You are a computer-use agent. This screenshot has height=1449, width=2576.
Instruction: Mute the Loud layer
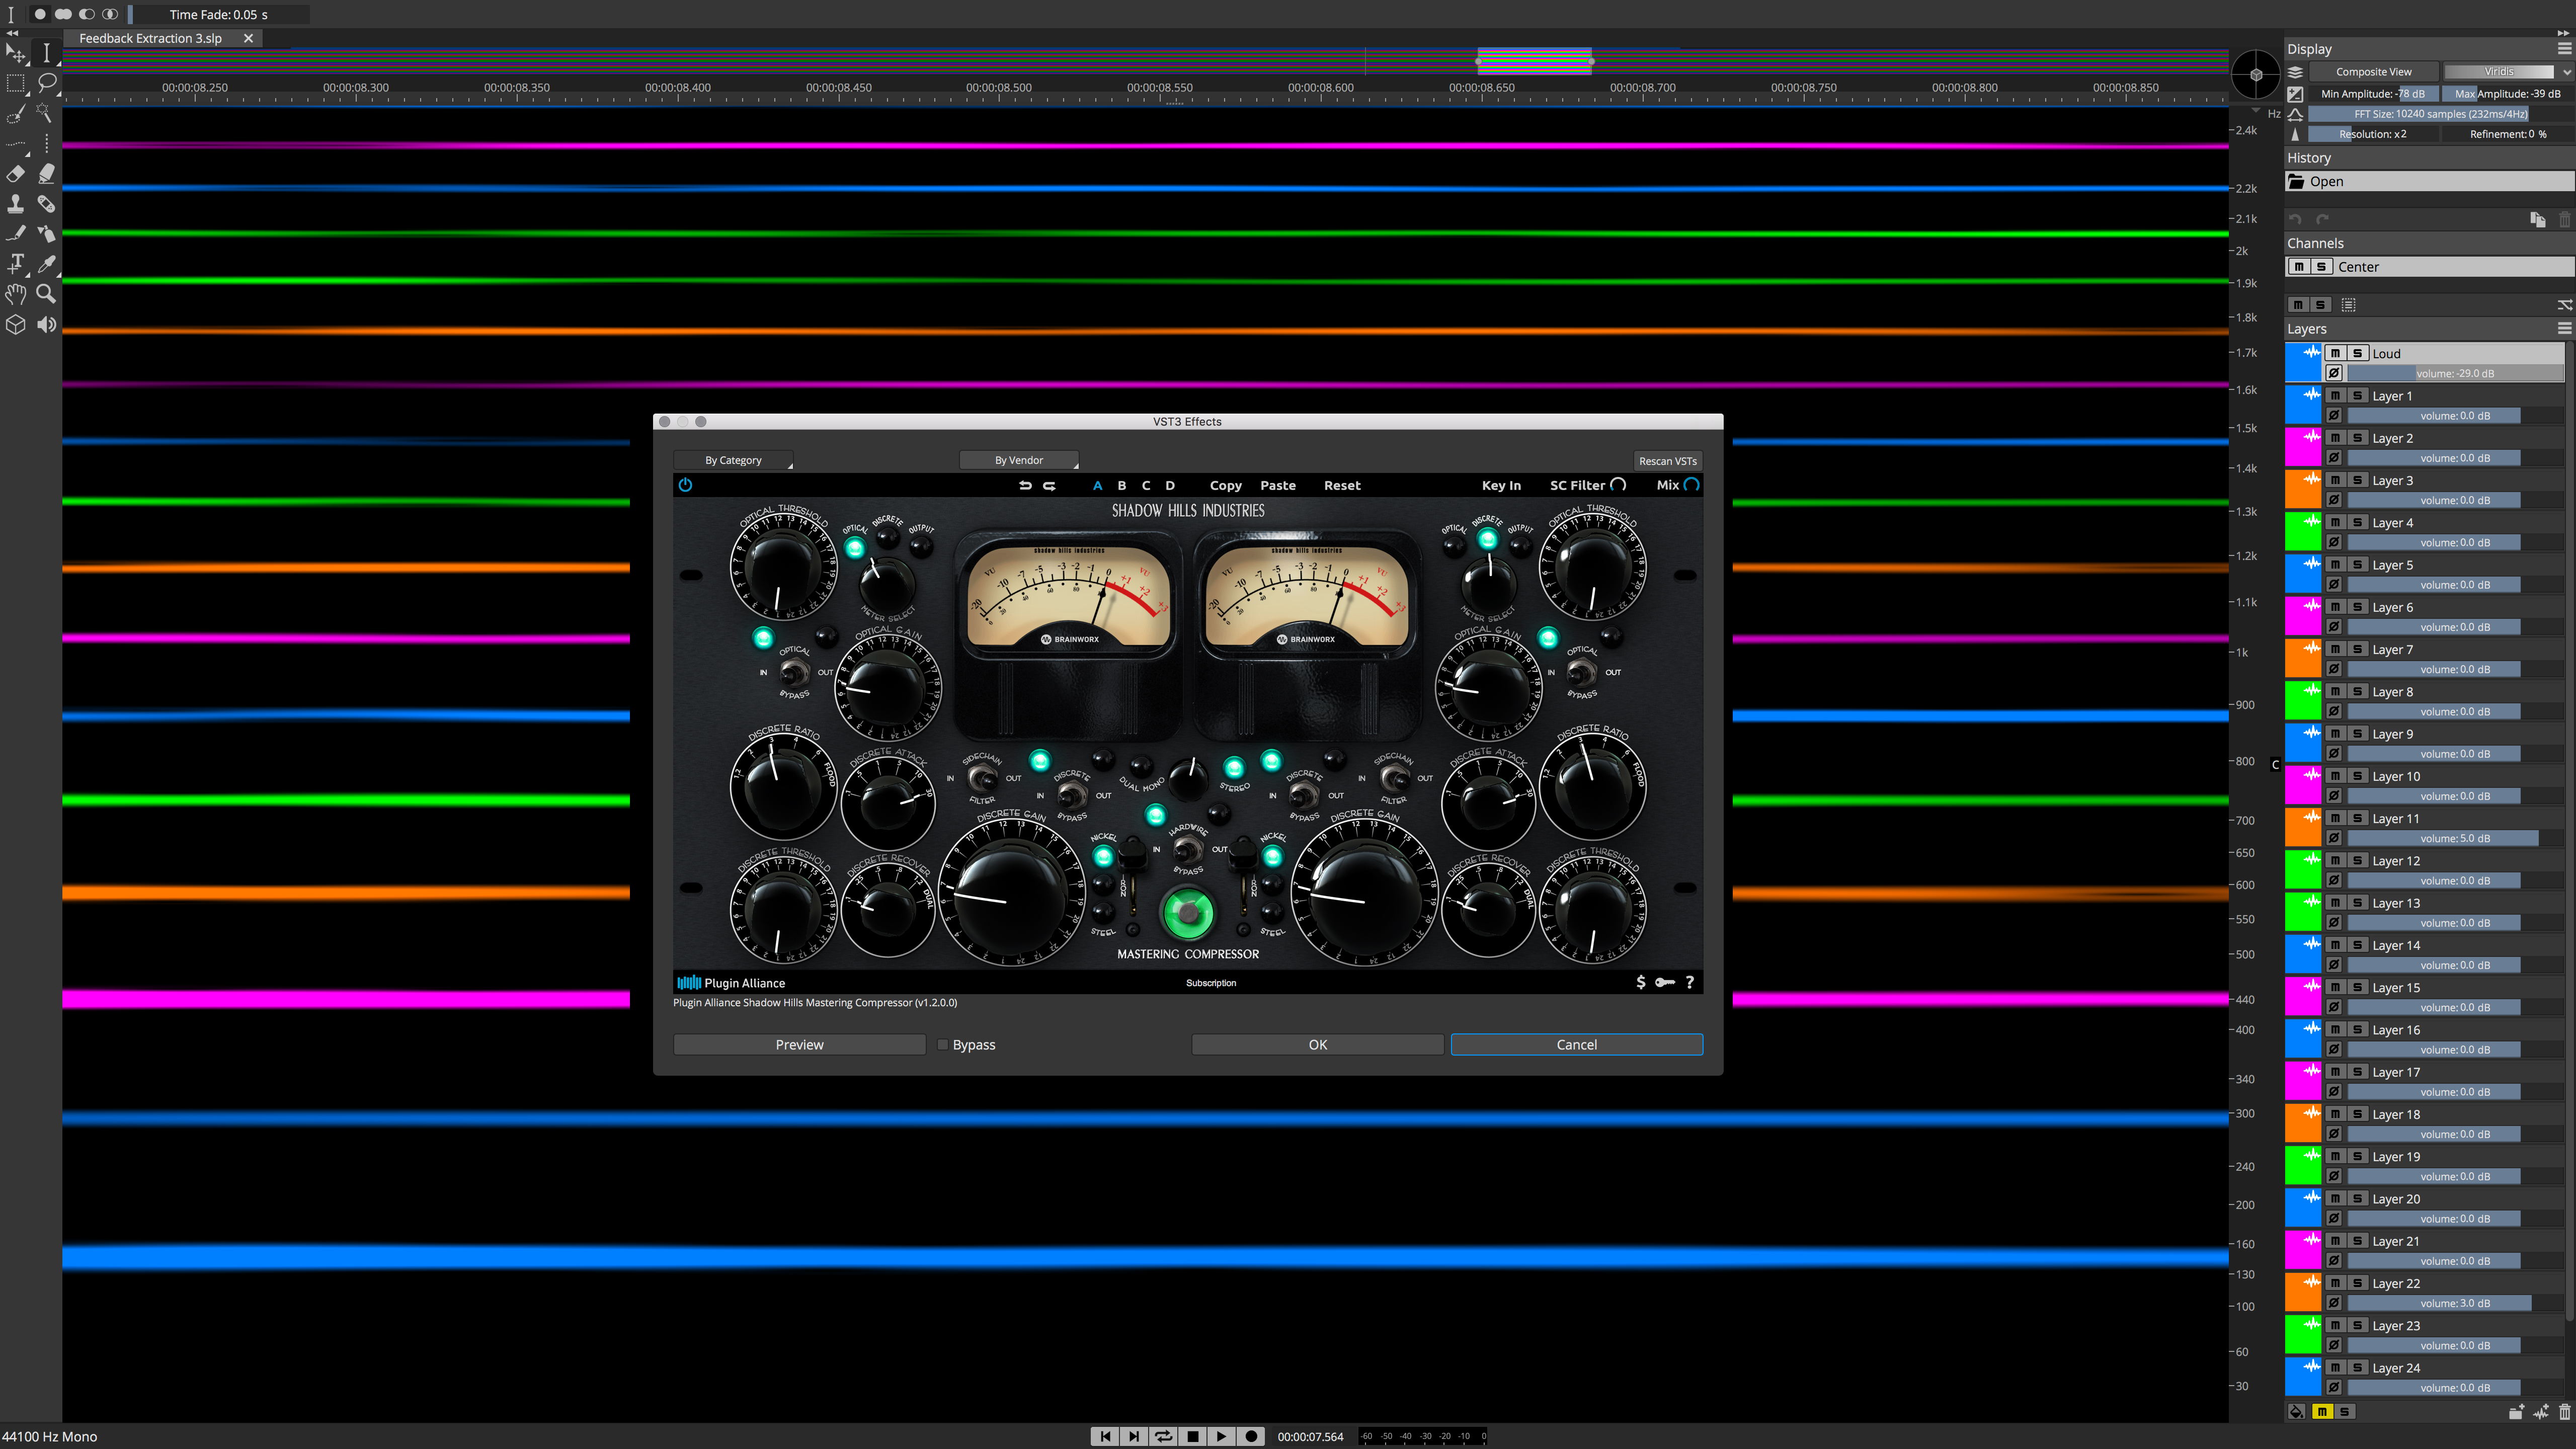[2337, 352]
